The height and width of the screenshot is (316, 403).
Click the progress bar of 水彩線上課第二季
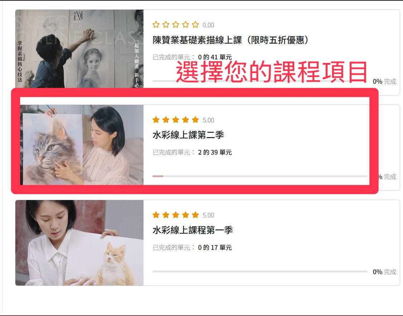coord(260,176)
